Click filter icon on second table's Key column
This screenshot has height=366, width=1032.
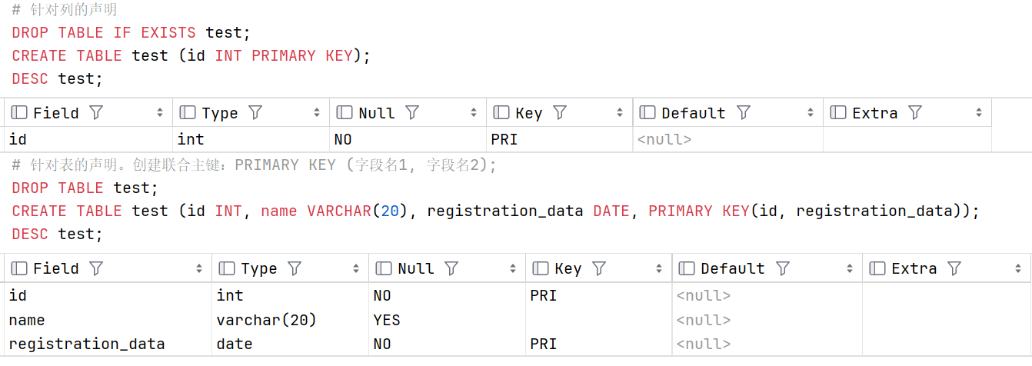[599, 268]
